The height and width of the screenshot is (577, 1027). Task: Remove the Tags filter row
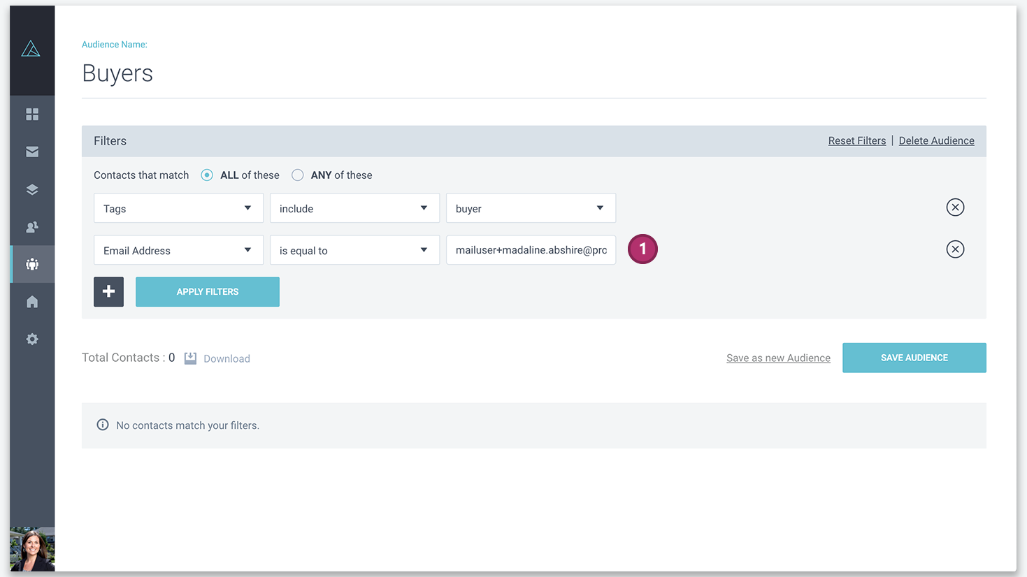[955, 207]
